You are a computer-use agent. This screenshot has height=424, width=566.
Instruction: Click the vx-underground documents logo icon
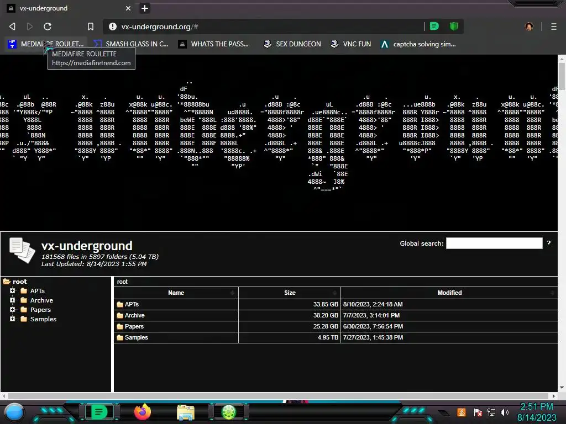(x=22, y=250)
